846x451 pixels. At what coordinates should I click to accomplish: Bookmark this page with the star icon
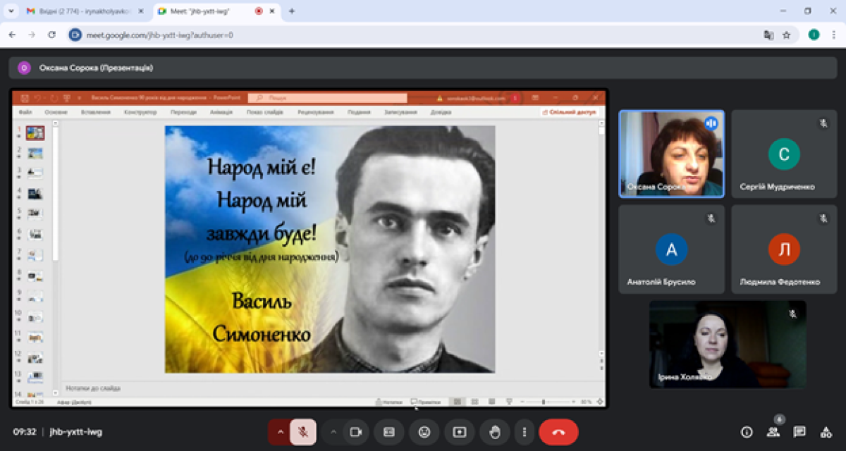[786, 35]
